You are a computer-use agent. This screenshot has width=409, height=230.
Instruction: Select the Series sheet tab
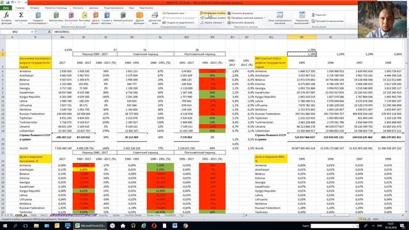tap(116, 215)
